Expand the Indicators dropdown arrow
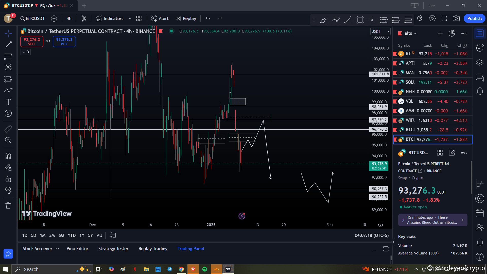Screen dimensions: 487x274 130,18
